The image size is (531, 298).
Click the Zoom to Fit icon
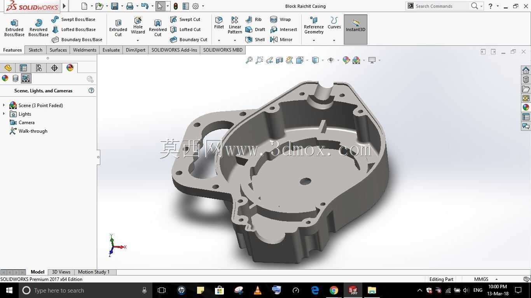coord(249,60)
